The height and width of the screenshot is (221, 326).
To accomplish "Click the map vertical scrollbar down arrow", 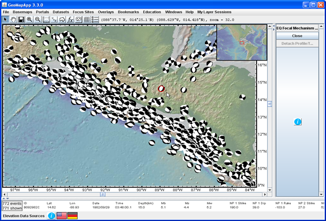I will point(269,190).
